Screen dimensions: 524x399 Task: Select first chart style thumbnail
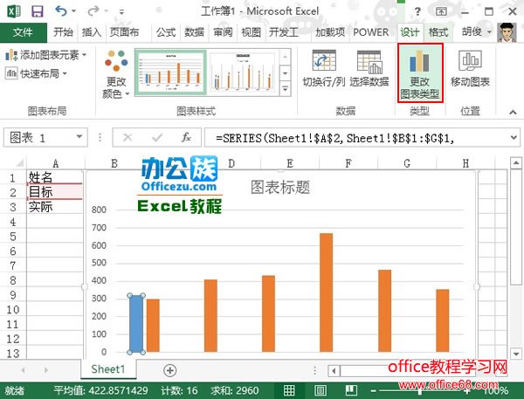170,72
